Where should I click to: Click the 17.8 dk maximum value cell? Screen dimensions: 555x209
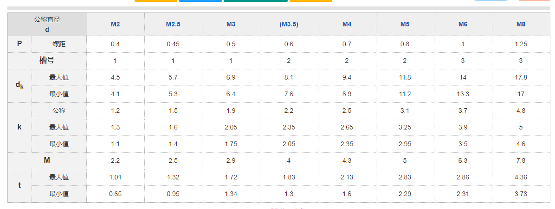521,78
